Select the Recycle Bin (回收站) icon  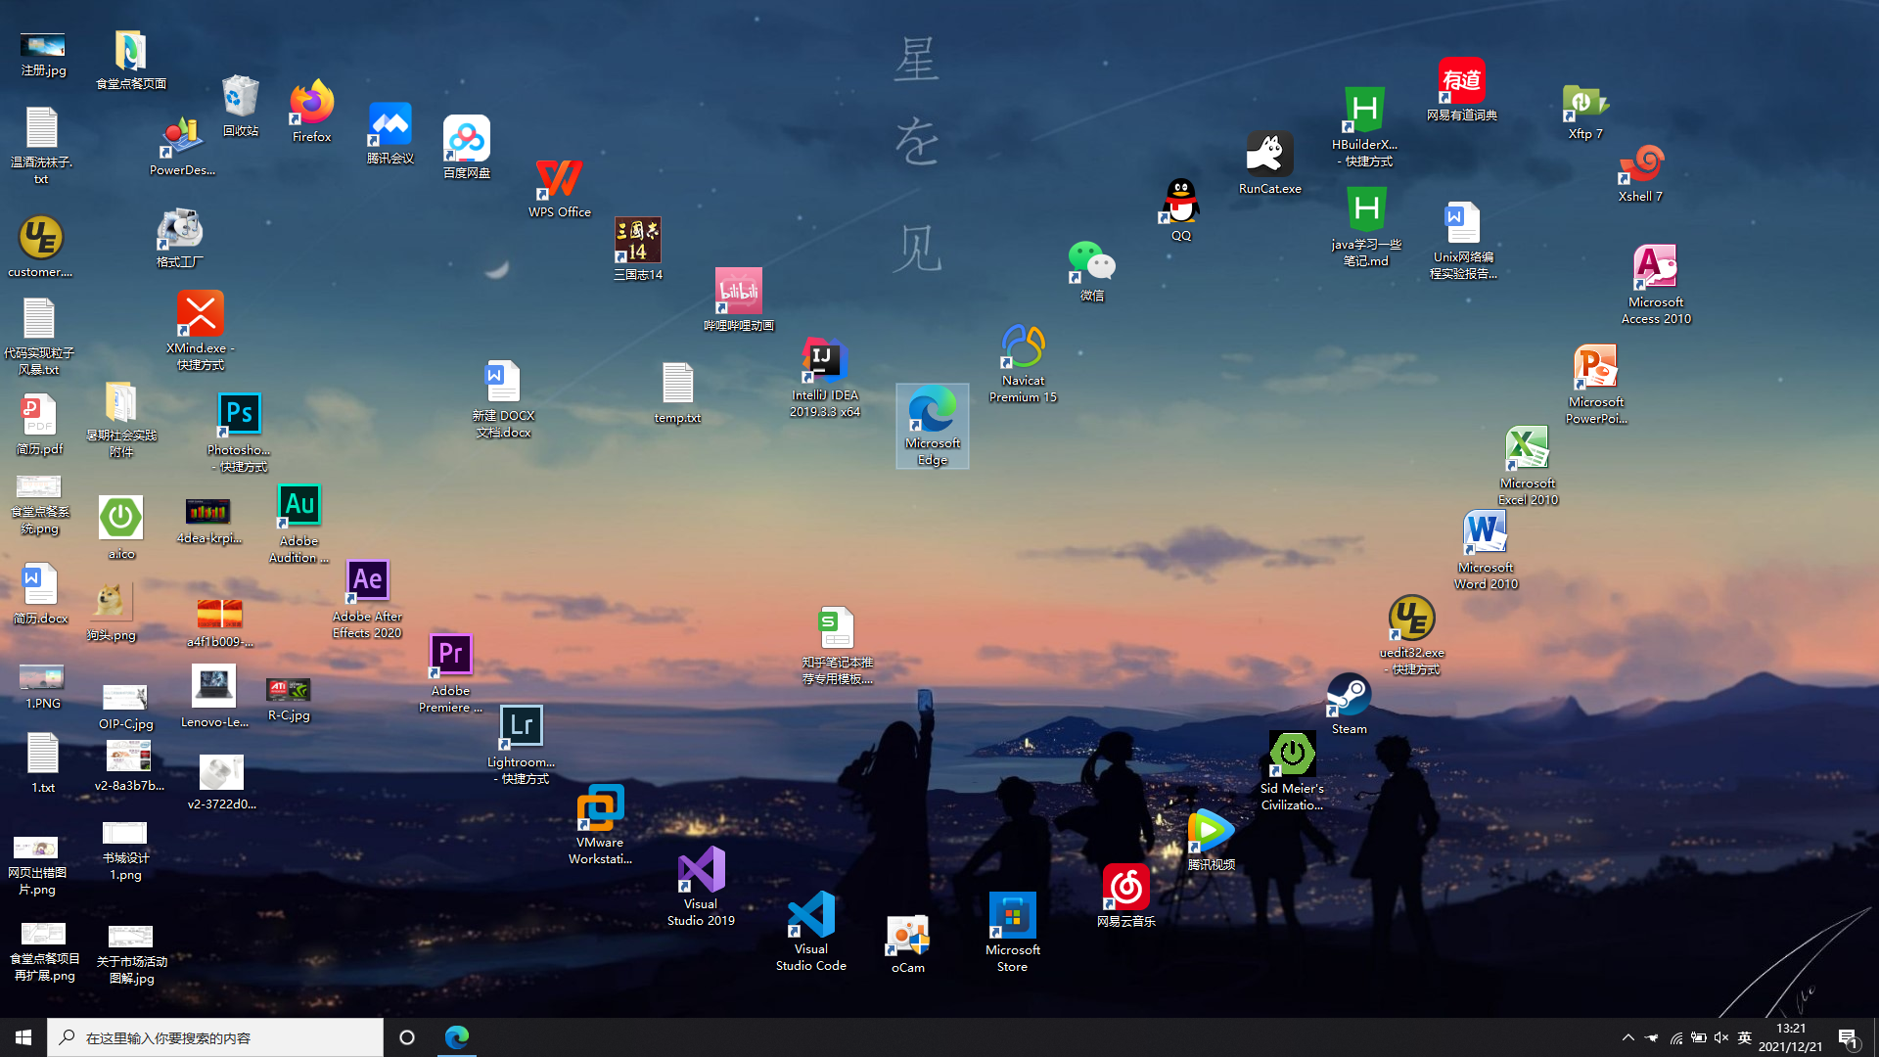tap(241, 106)
